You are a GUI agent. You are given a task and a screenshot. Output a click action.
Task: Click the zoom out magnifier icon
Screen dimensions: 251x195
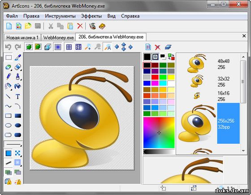(x=98, y=47)
